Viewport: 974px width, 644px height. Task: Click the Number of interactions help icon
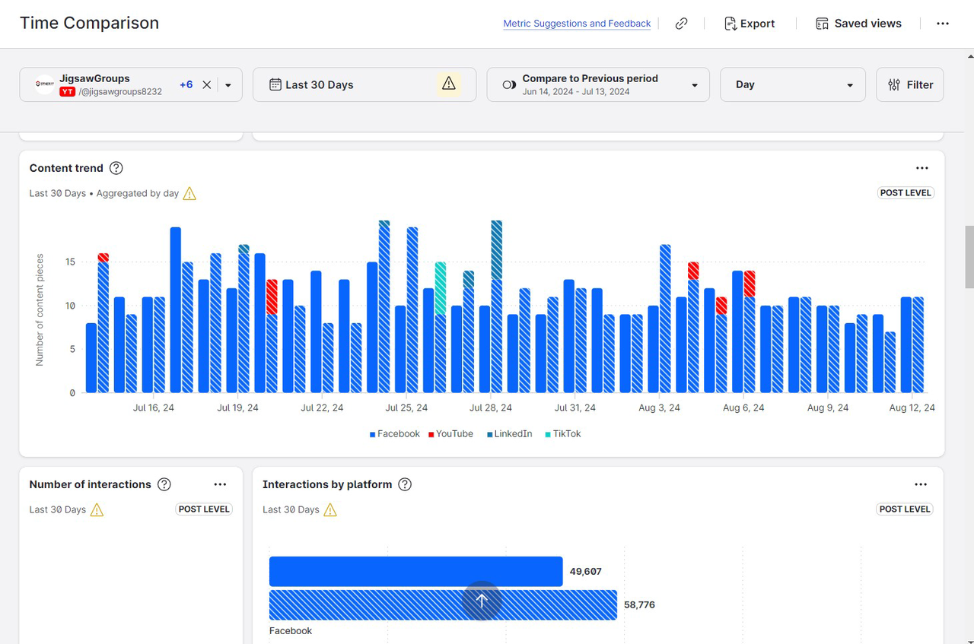164,484
